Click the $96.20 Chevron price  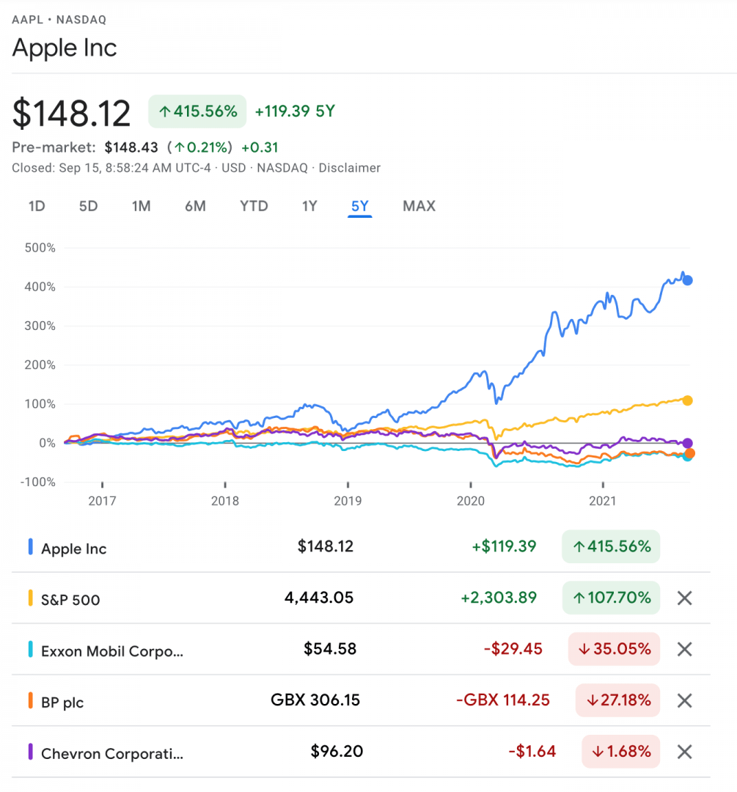pos(337,752)
